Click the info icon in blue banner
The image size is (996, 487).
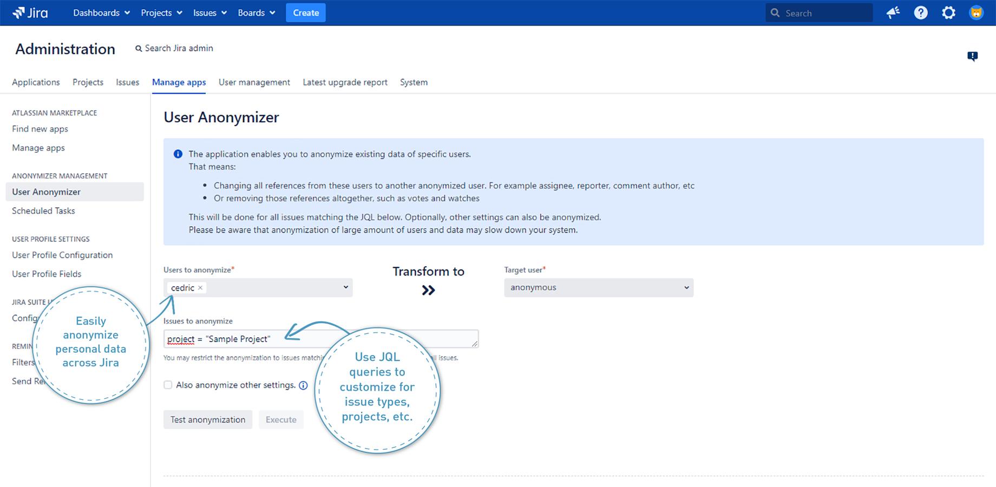click(x=178, y=154)
